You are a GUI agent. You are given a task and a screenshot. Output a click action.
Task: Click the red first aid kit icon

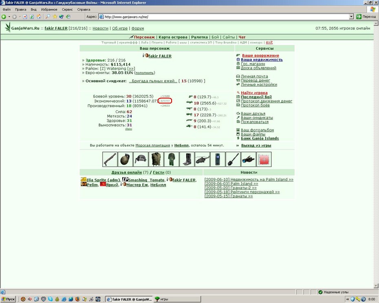(264, 159)
